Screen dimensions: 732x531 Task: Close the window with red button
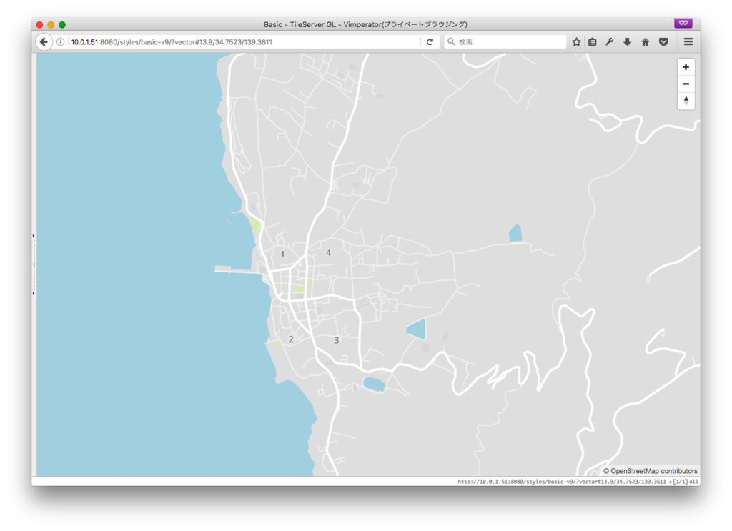click(40, 25)
